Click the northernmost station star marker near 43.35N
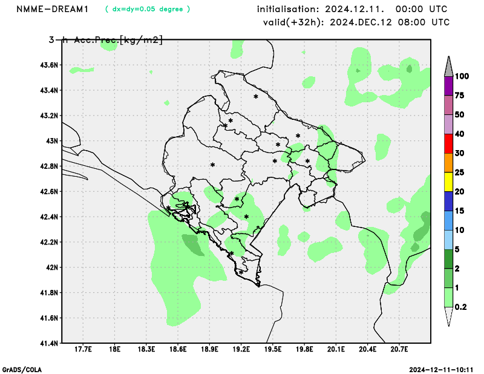 [256, 97]
